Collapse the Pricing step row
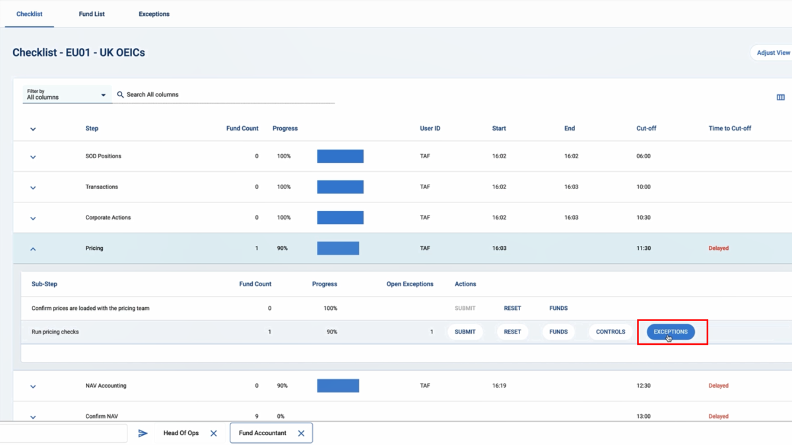 click(33, 249)
